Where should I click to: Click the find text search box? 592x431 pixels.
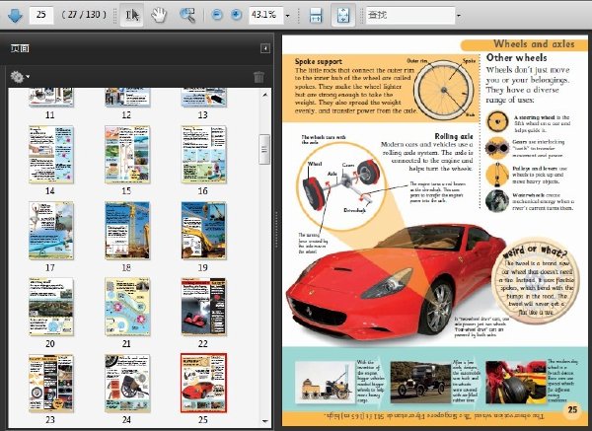[410, 15]
